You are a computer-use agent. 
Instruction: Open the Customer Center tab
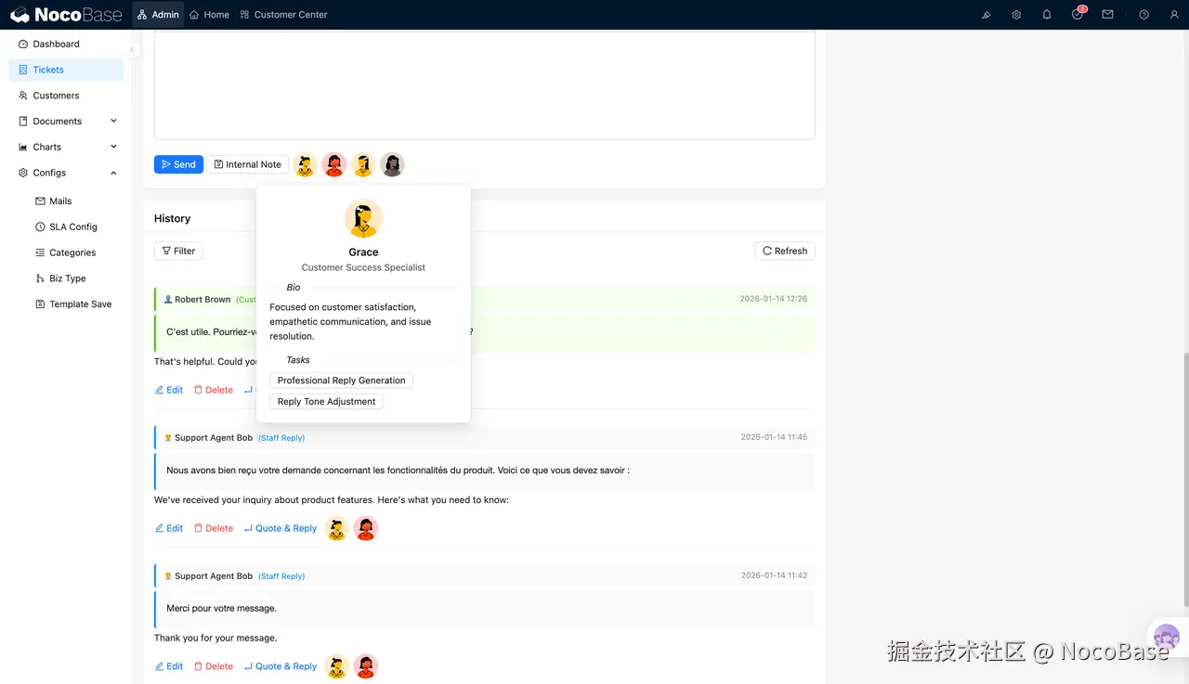tap(283, 15)
